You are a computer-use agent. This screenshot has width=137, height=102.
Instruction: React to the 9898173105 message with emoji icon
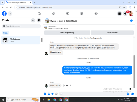[x=64, y=85]
